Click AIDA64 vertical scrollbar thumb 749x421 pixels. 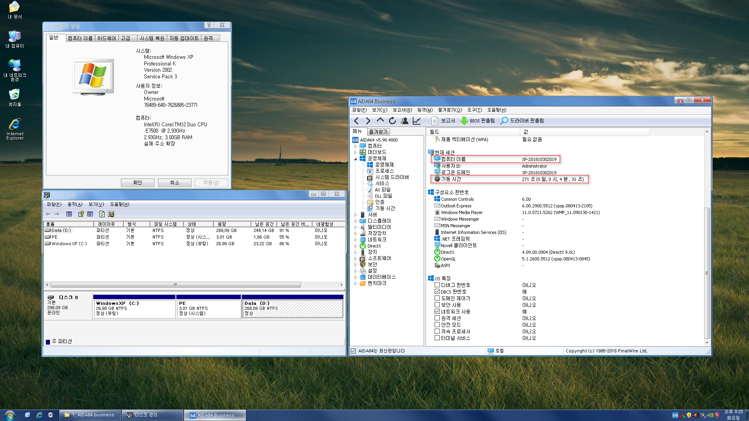point(707,273)
